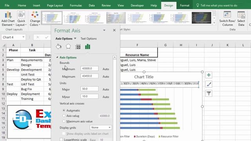Viewport: 251px width, 141px height.
Task: Reset Major unit to Auto
Action: pyautogui.click(x=106, y=89)
